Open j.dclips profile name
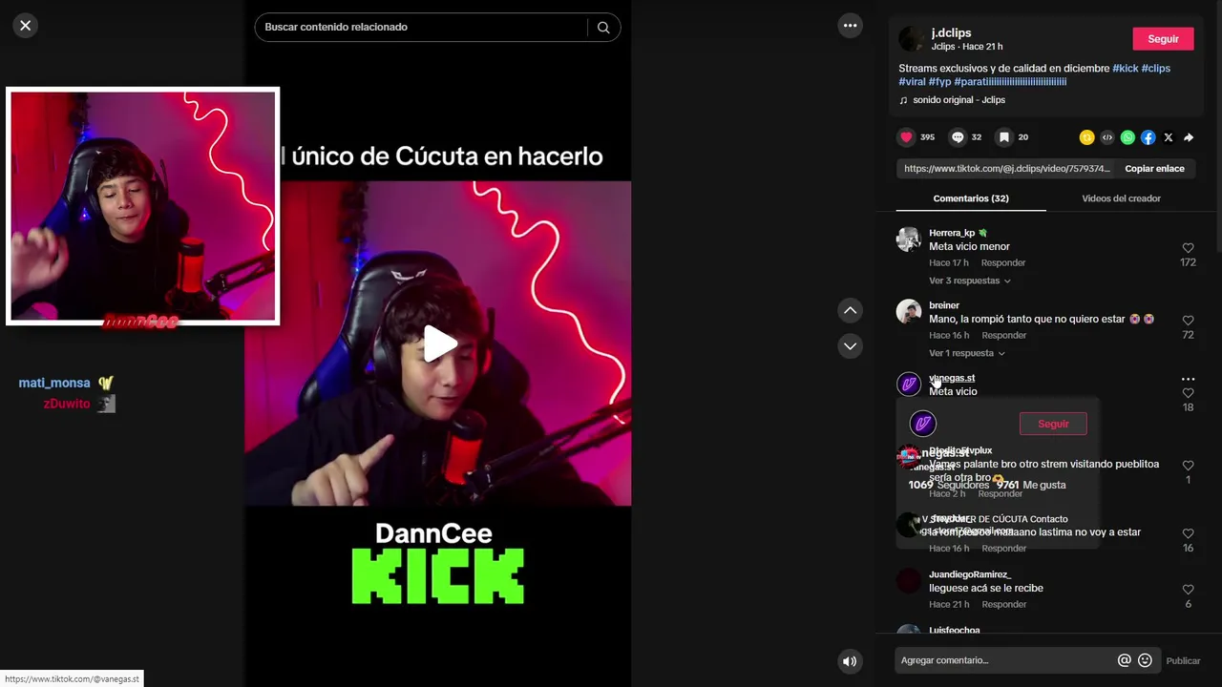The width and height of the screenshot is (1222, 687). point(951,32)
